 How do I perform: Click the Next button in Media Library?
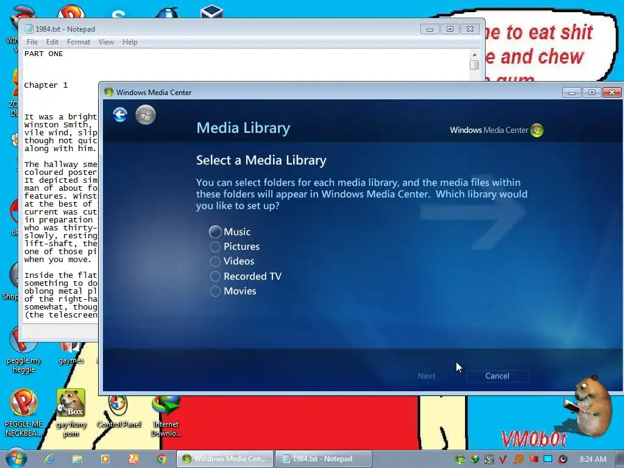coord(426,375)
